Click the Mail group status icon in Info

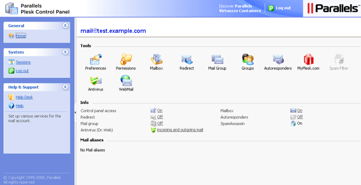[x=153, y=123]
